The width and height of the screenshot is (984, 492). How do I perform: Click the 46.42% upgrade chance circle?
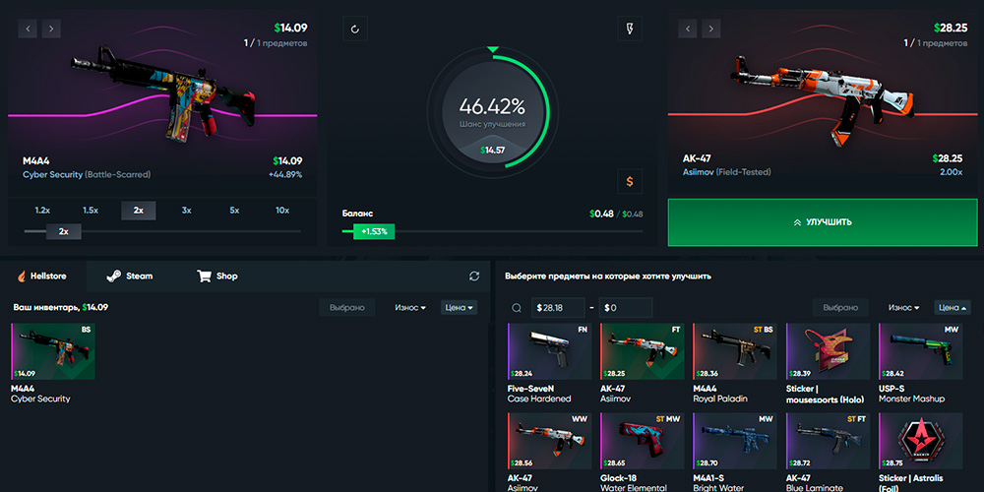point(492,110)
